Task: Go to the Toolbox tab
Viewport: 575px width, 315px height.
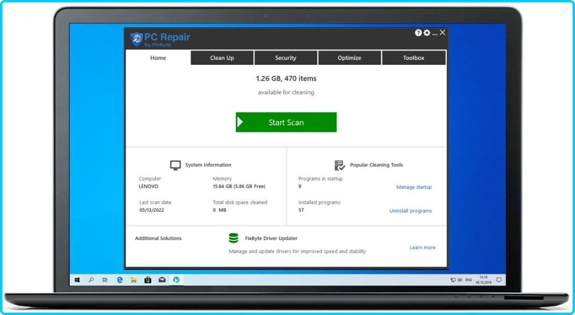Action: click(x=413, y=58)
